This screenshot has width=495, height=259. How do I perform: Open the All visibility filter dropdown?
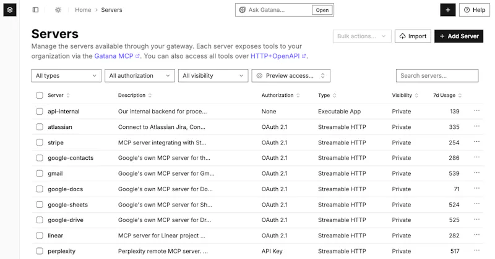pos(213,76)
